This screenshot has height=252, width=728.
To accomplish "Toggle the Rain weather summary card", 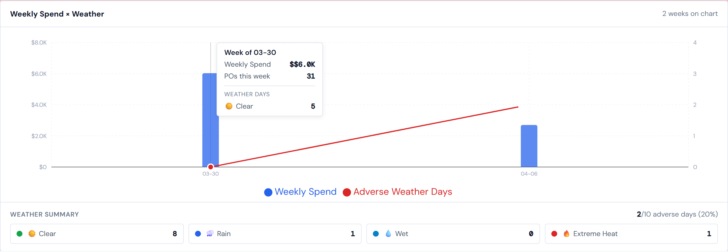I will click(x=275, y=233).
